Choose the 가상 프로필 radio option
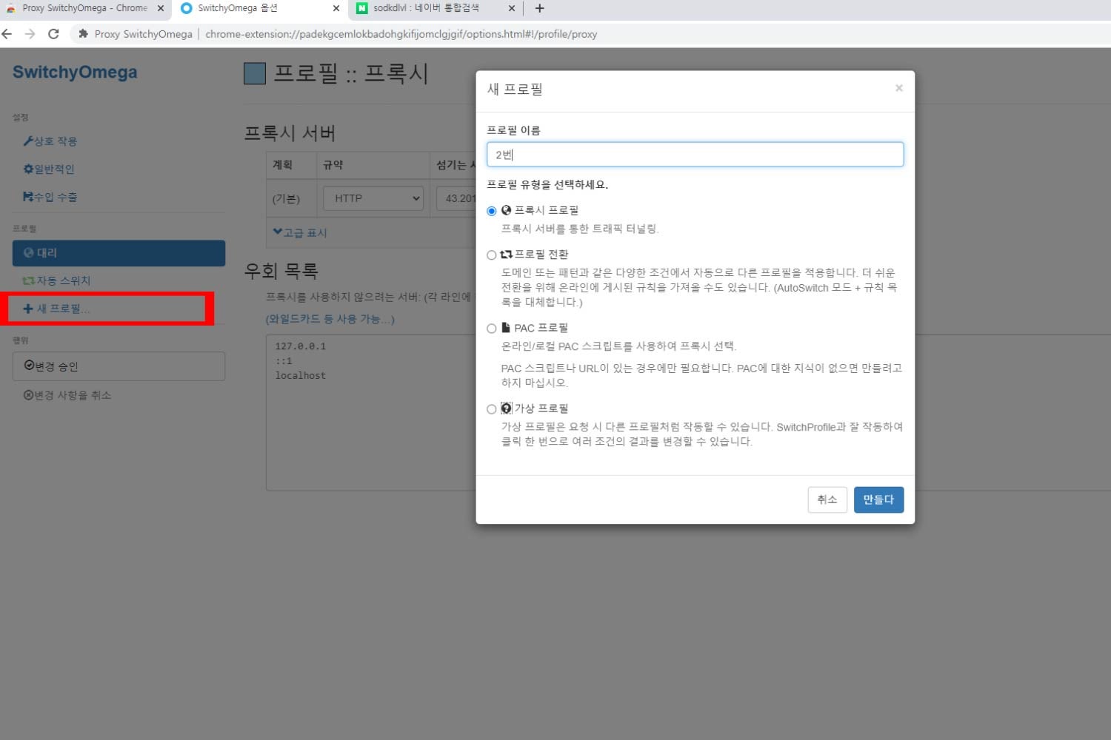1111x740 pixels. (x=491, y=409)
